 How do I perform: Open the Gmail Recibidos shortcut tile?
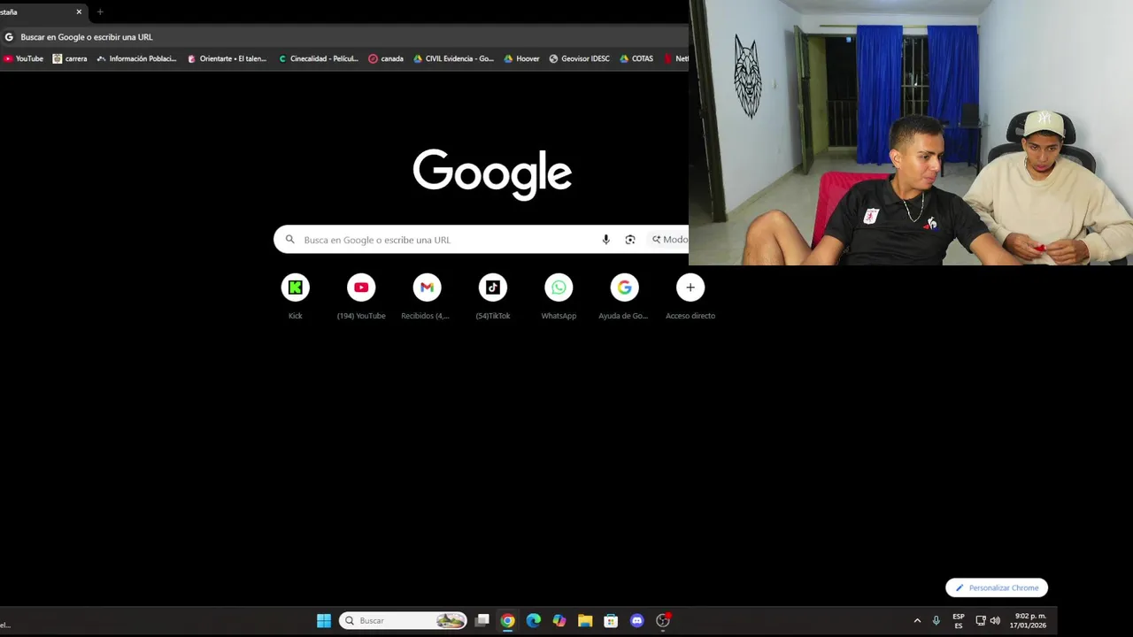click(427, 296)
